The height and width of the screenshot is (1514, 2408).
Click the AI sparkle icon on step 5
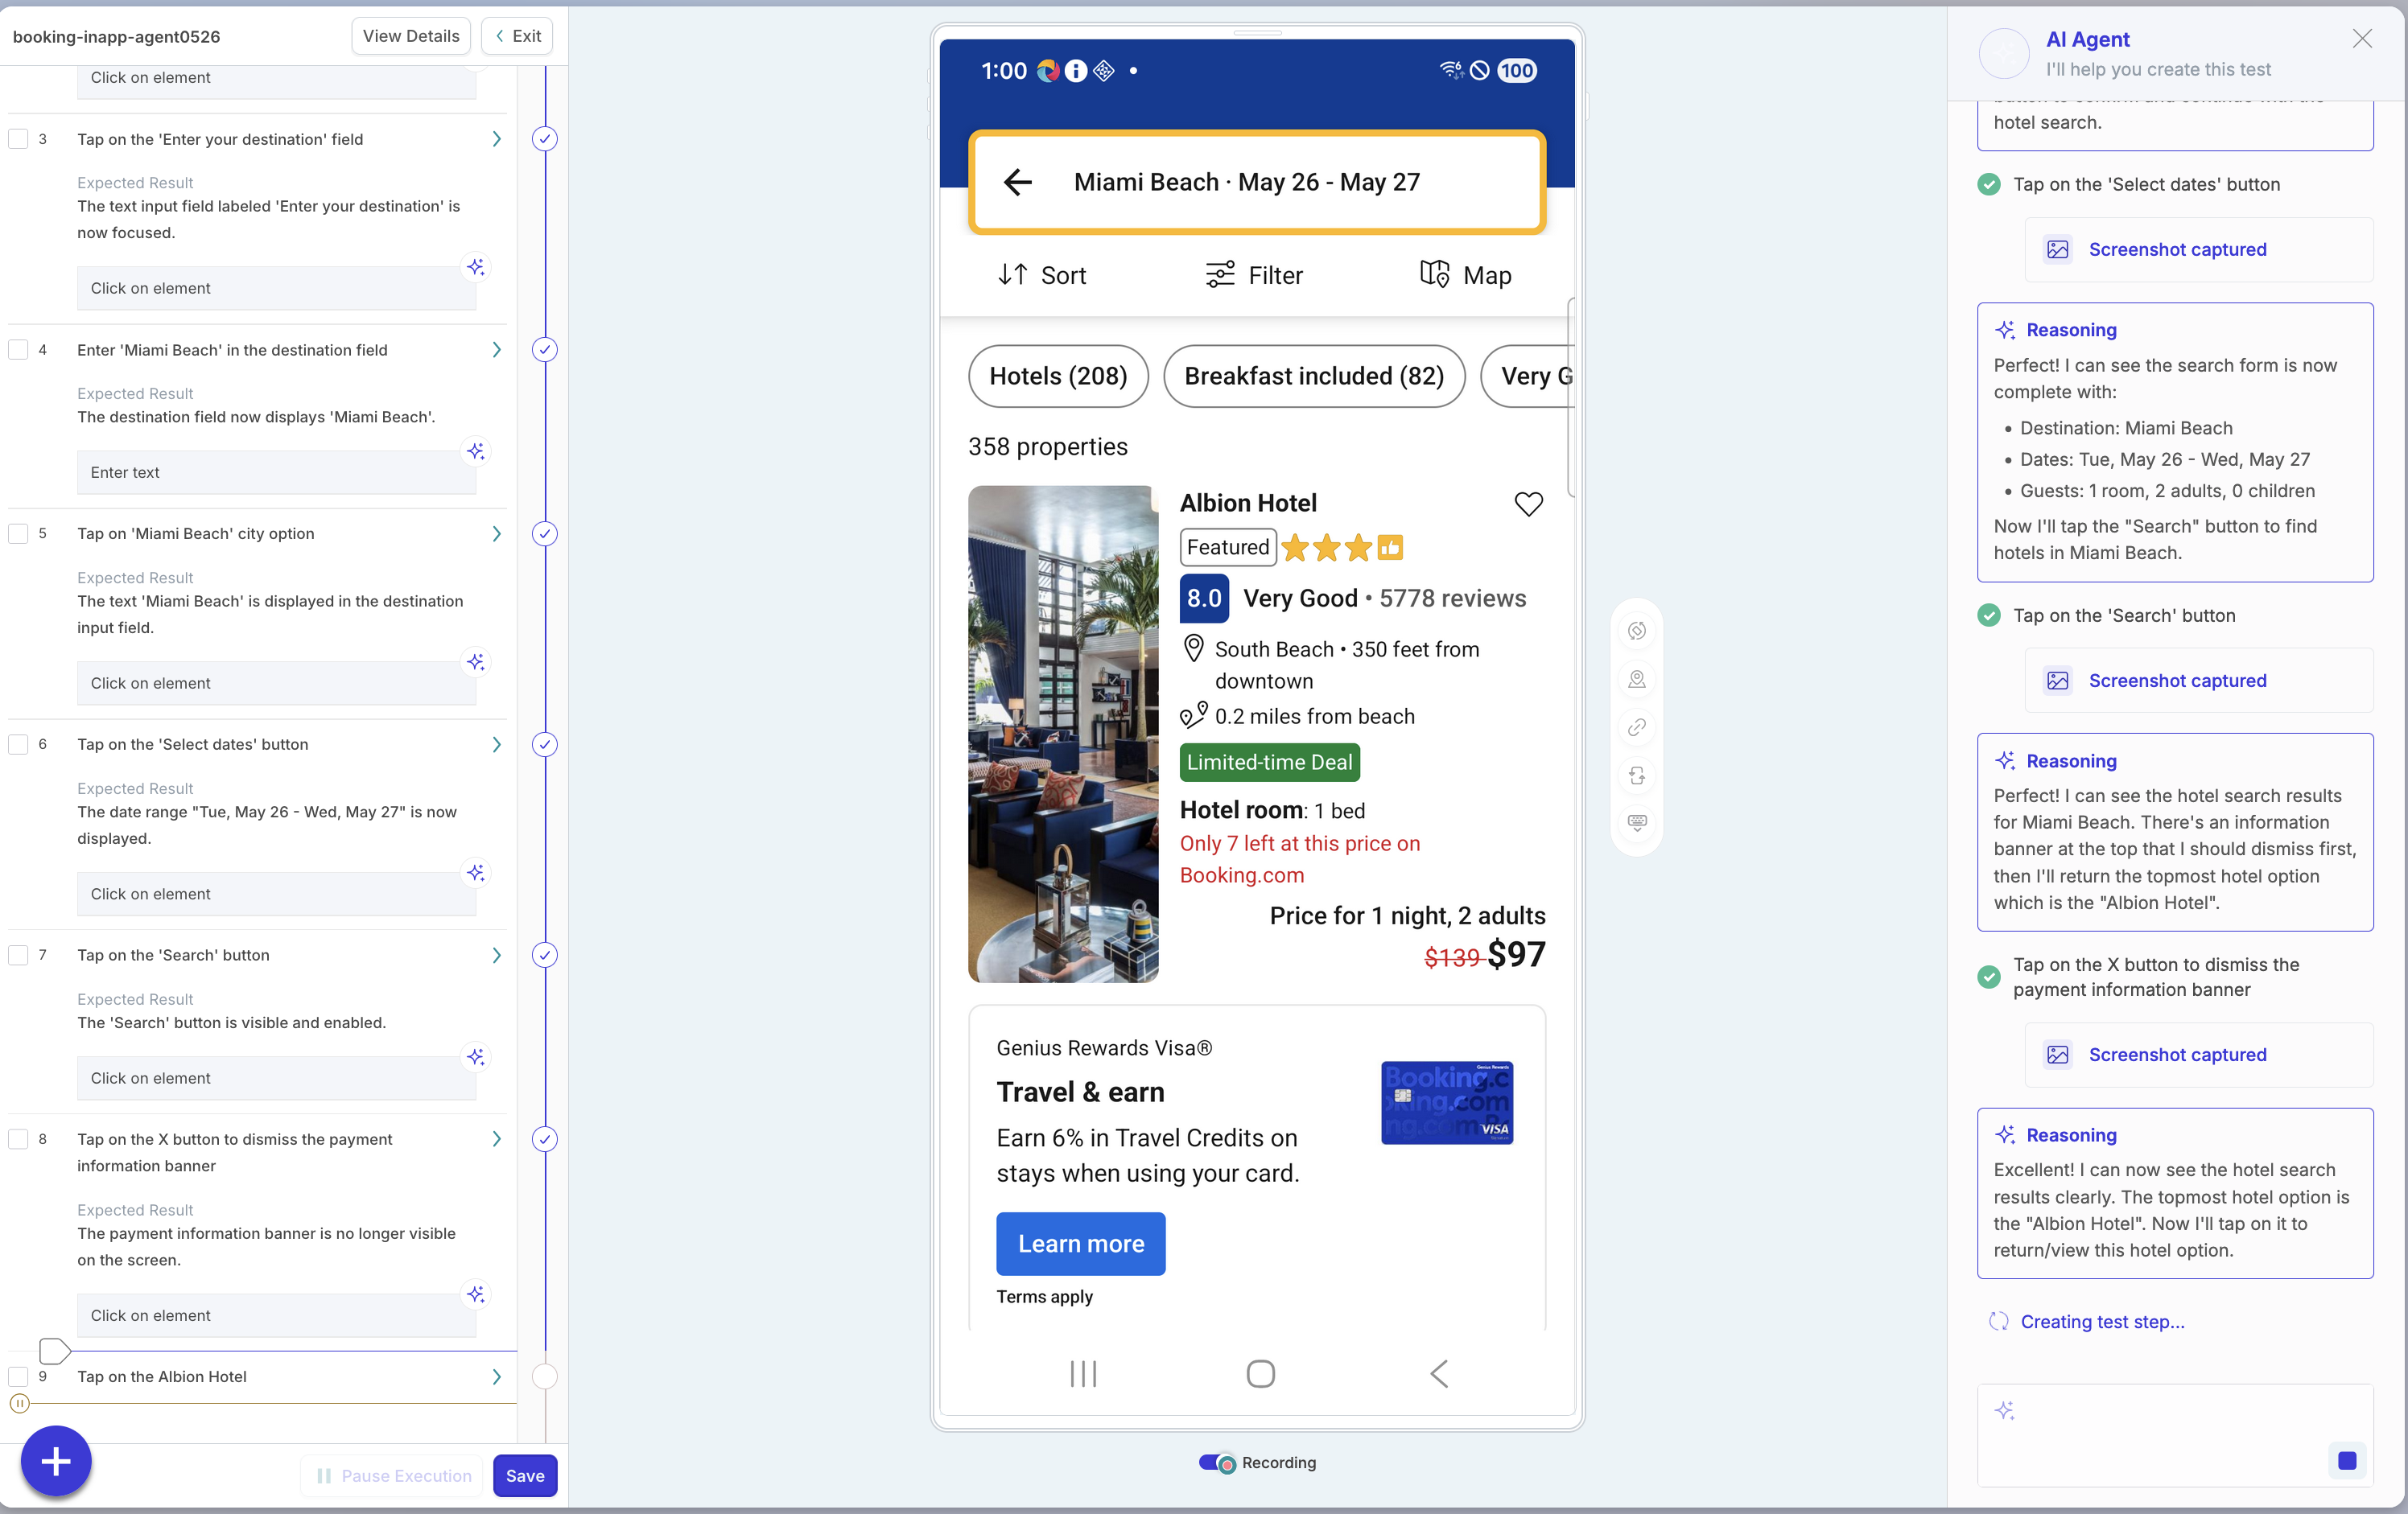476,661
